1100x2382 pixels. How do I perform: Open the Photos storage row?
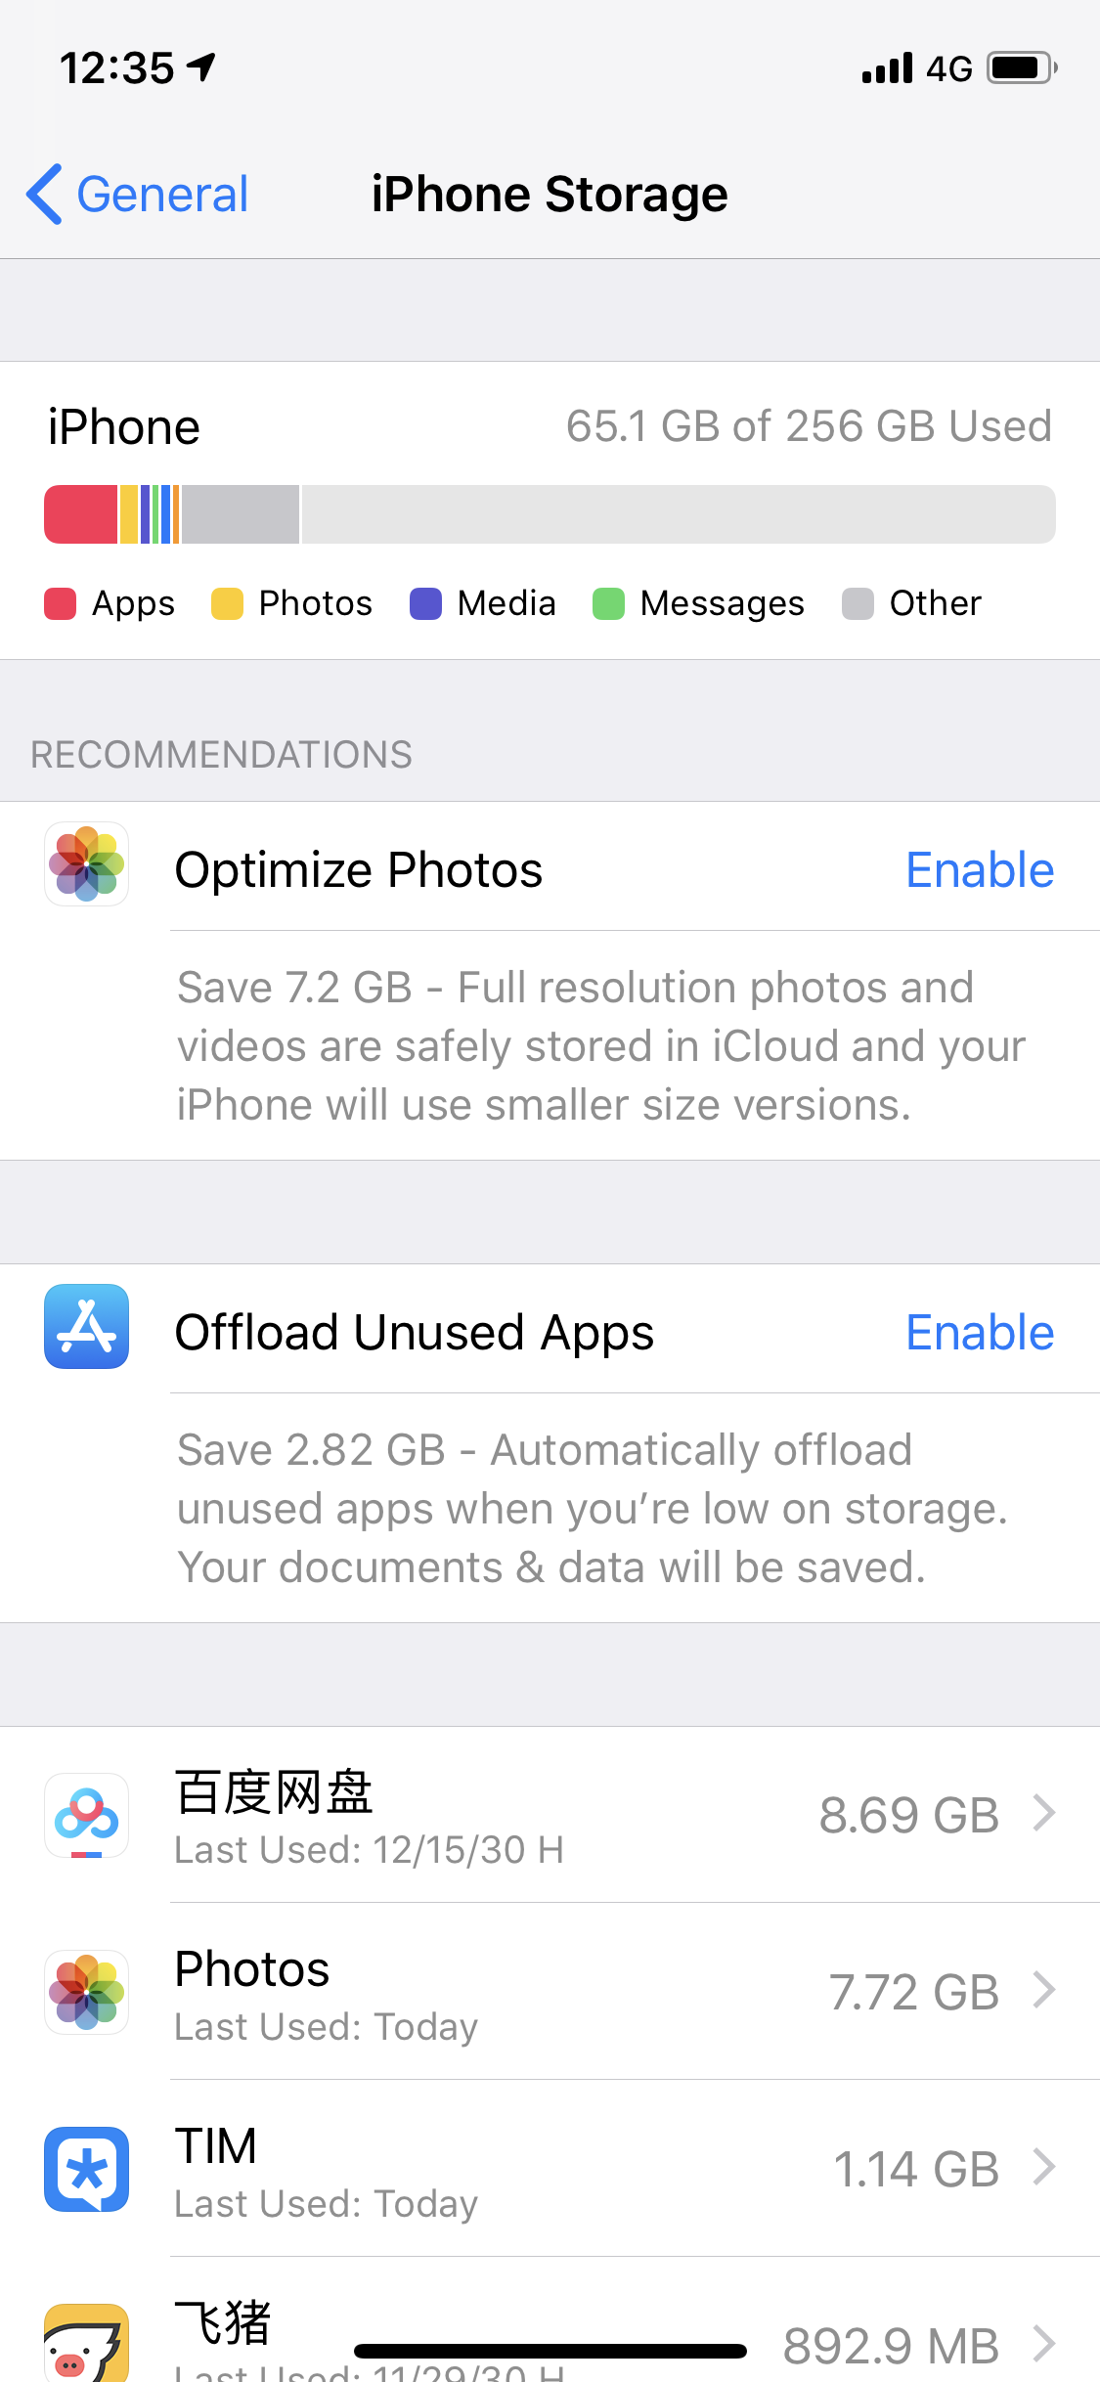point(587,1992)
